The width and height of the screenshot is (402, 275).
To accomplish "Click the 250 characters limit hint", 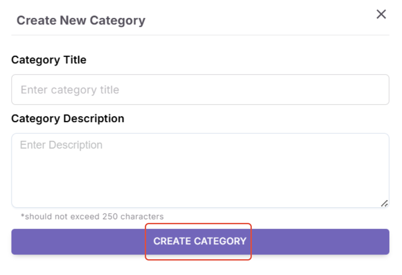I will (x=92, y=217).
